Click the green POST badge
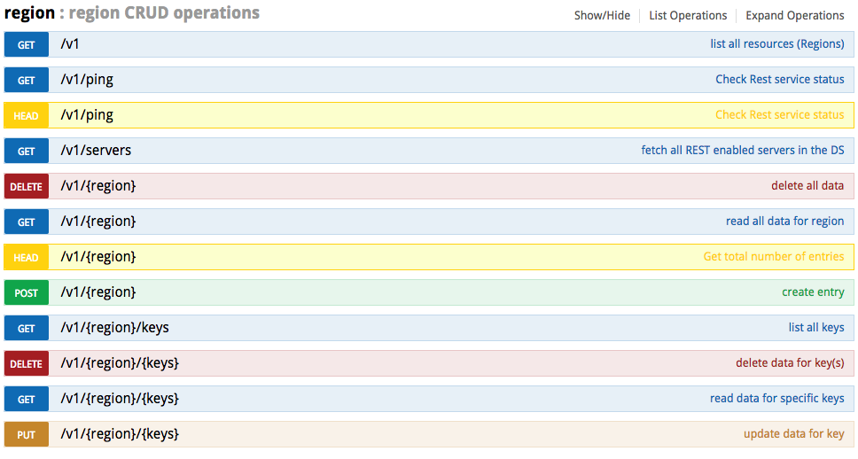This screenshot has width=858, height=459. [27, 292]
